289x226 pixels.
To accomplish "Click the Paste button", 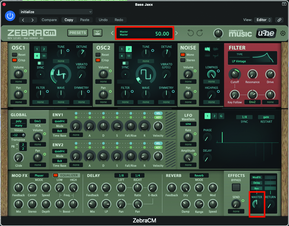I will pyautogui.click(x=85, y=20).
